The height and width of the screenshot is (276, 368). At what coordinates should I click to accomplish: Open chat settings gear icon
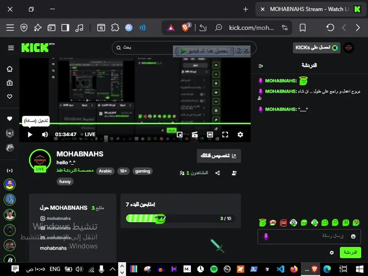[331, 253]
